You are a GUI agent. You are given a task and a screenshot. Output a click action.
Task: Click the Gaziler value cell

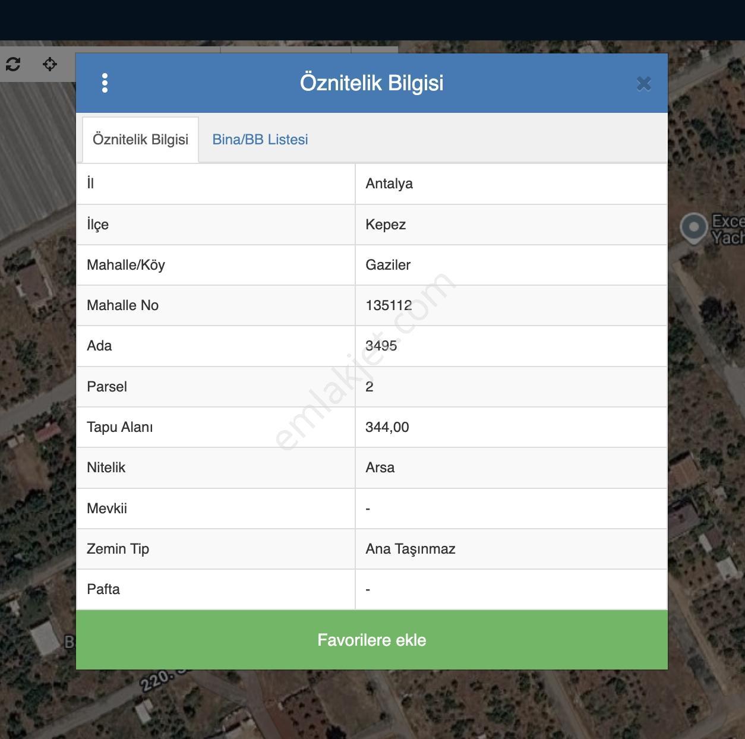tap(511, 265)
